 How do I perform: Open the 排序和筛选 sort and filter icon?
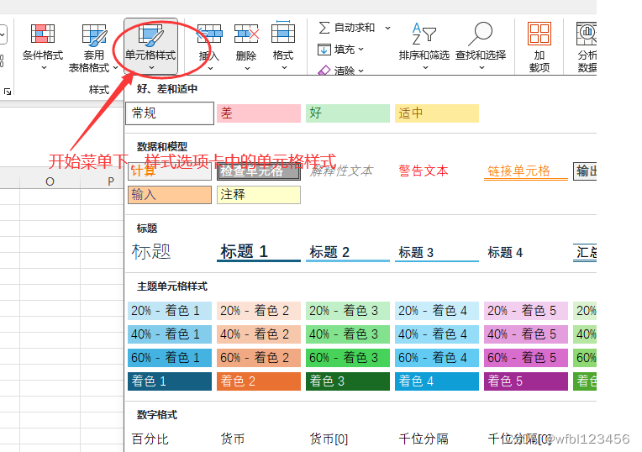[x=424, y=34]
